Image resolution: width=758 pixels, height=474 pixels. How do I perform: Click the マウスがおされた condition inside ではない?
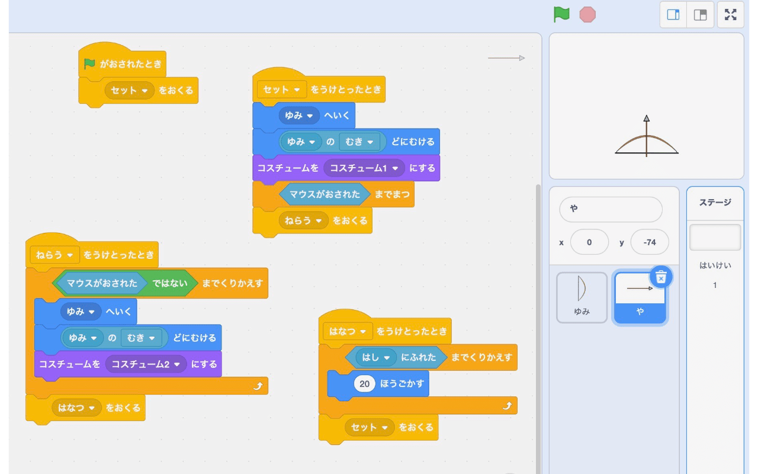102,283
